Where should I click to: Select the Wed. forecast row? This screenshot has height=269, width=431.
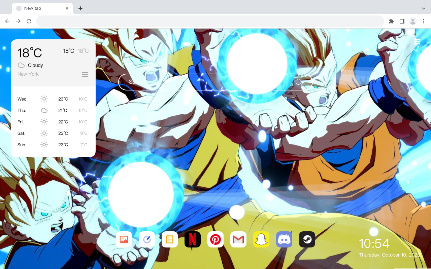click(53, 99)
